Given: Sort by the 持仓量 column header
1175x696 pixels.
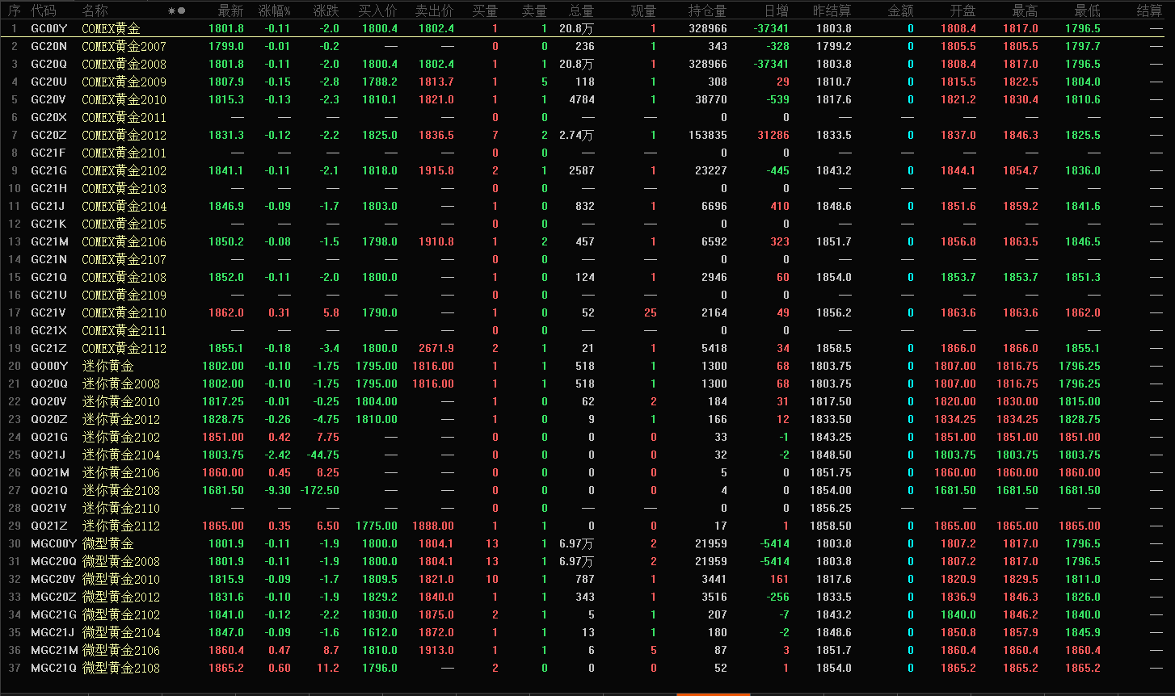Looking at the screenshot, I should click(x=707, y=10).
